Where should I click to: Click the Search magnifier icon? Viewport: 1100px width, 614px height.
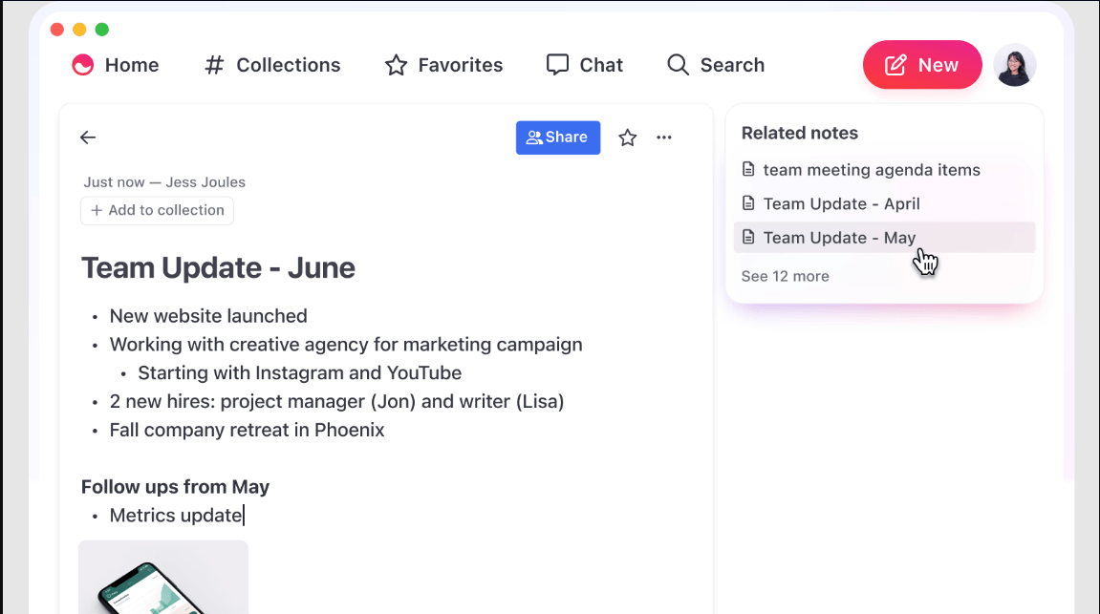(678, 65)
